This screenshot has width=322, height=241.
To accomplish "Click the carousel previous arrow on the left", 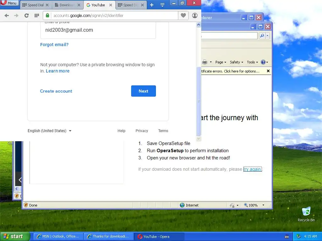I will (20, 180).
